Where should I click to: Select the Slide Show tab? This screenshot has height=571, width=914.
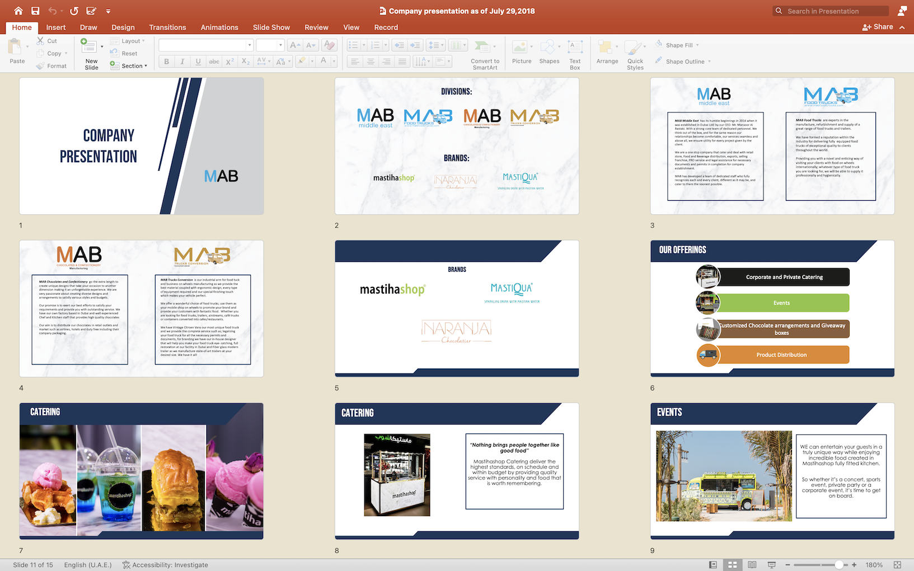coord(271,27)
